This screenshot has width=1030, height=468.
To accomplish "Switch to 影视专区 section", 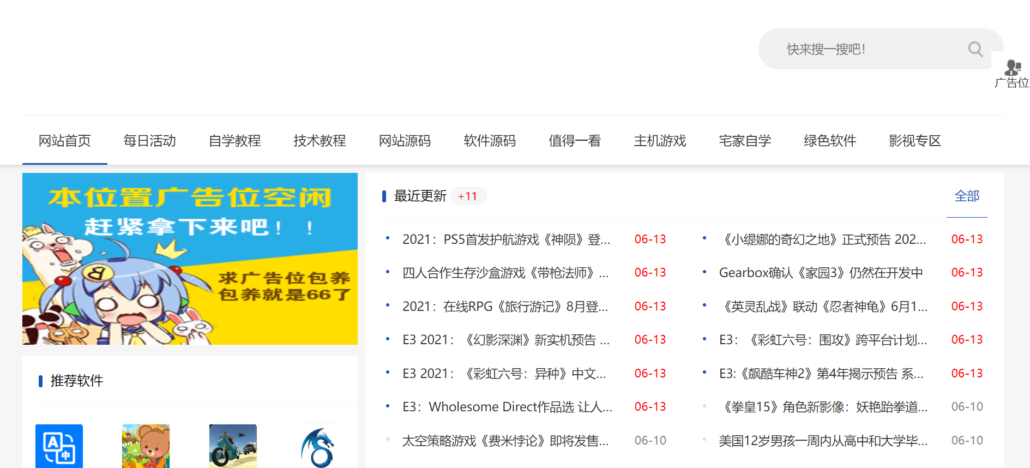I will (x=915, y=141).
